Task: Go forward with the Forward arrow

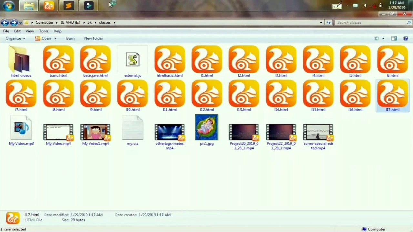Action: (14, 22)
